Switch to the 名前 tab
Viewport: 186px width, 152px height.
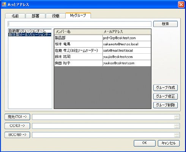coord(15,16)
